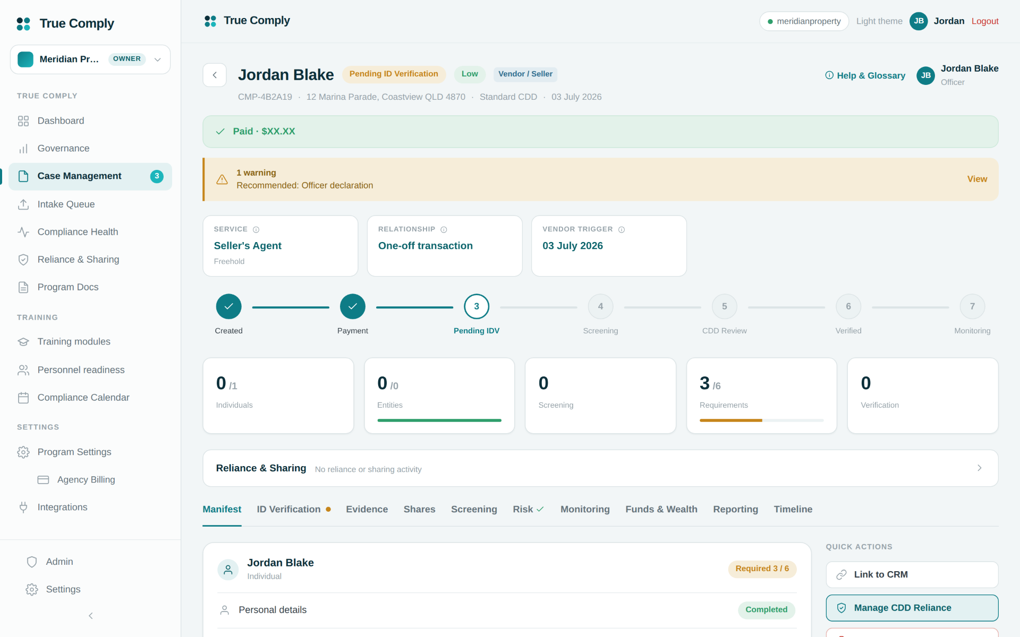The image size is (1020, 637).
Task: Click Created step checkmark
Action: (x=229, y=307)
